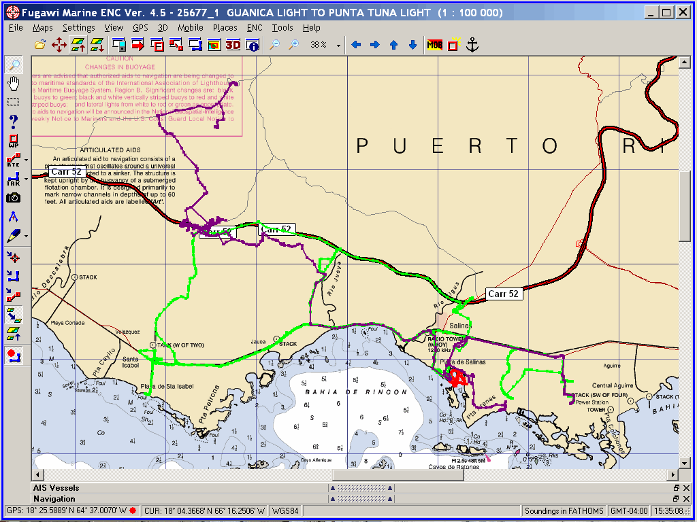Click the scroll-left arrow of horizontal scrollbar
This screenshot has height=522, width=697.
(37, 475)
